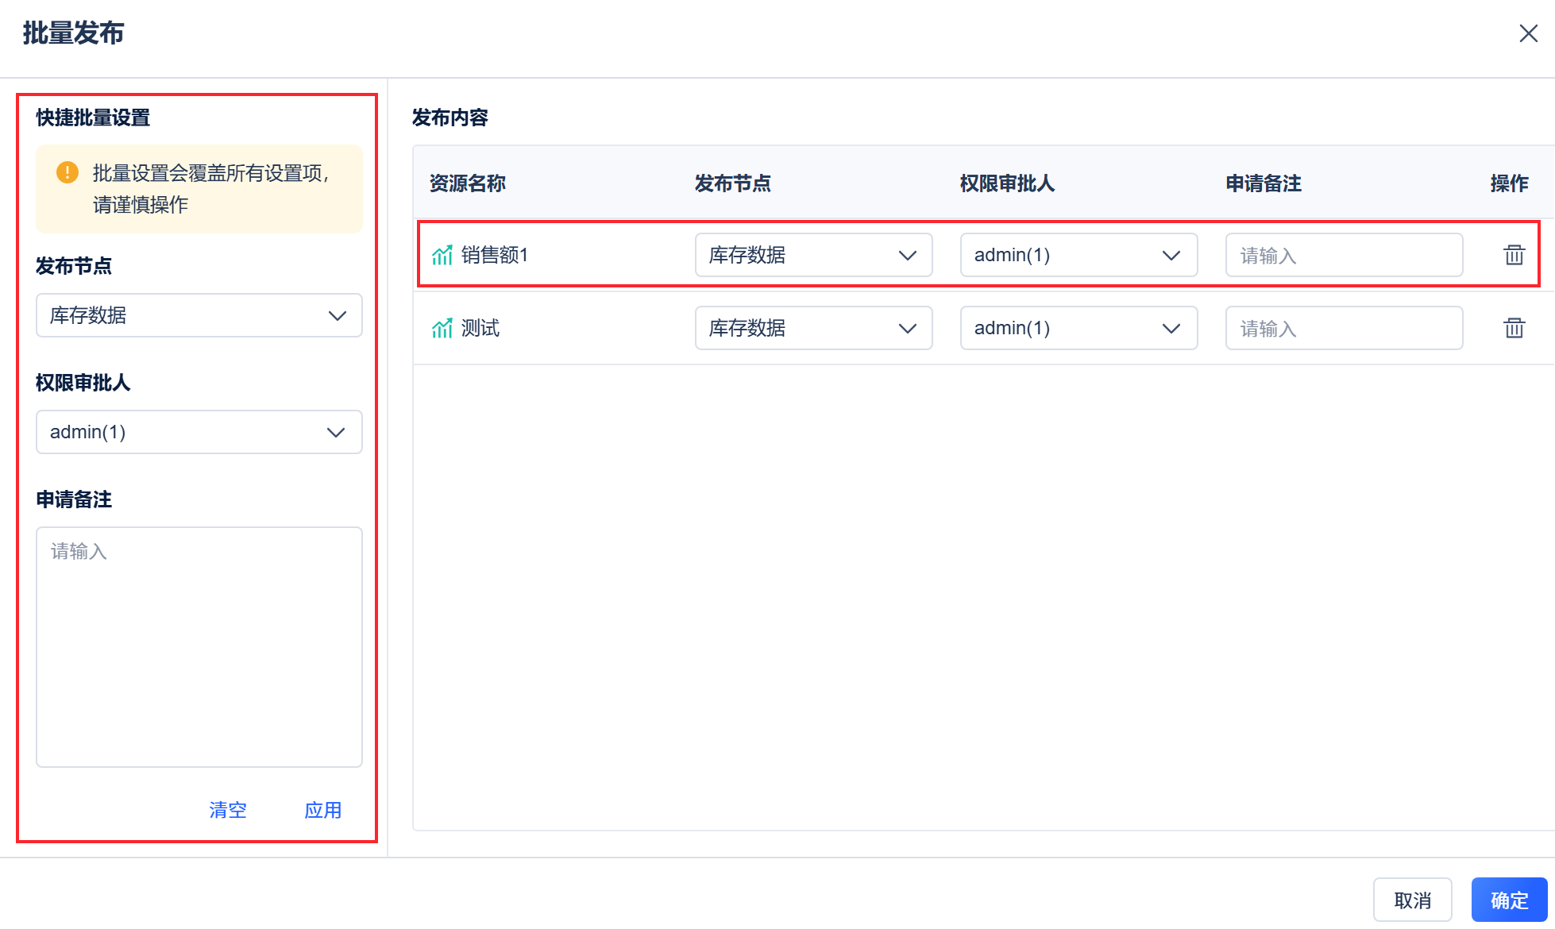Open the batch 权限审批人 dropdown in left panel
This screenshot has height=929, width=1555.
[x=199, y=432]
